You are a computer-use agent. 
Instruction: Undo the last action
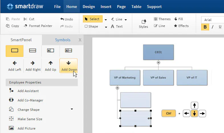click(67, 19)
